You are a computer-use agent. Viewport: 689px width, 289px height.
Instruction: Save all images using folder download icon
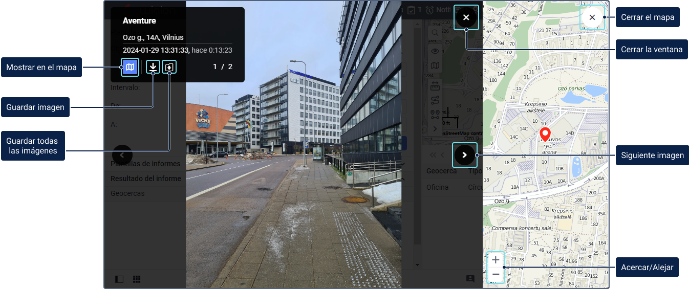(x=169, y=67)
